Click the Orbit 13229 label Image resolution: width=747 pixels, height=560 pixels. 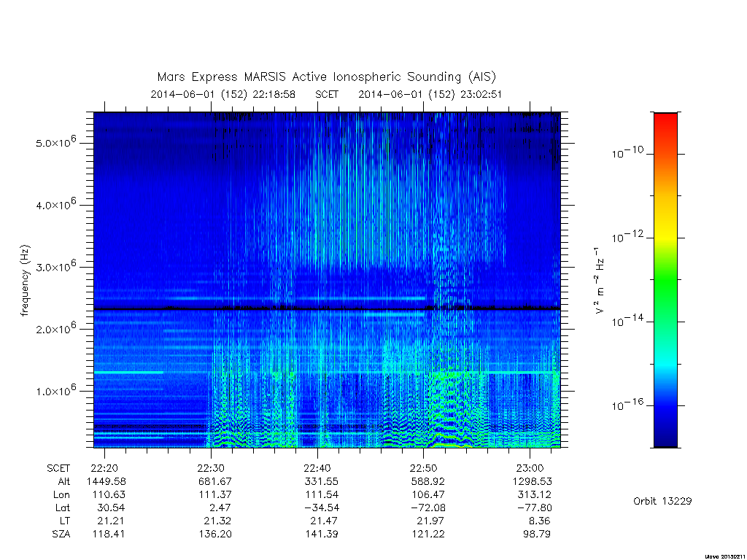tap(662, 501)
